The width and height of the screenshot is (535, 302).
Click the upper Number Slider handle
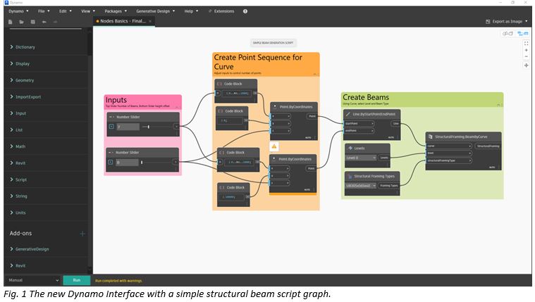(149, 127)
